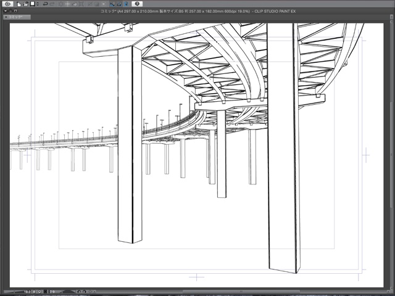Screen dimensions: 395x296
Task: Click the 0.0 rotation angle field
Action: [52, 292]
